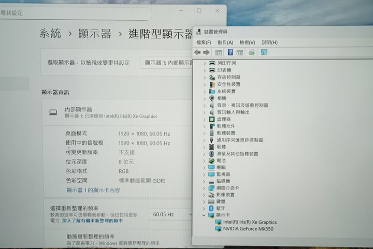Open the 顯示器 1 的顯示卡內容 link
The width and height of the screenshot is (373, 249).
click(93, 190)
